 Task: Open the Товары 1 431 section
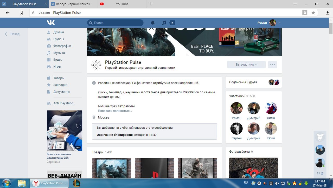[102, 152]
